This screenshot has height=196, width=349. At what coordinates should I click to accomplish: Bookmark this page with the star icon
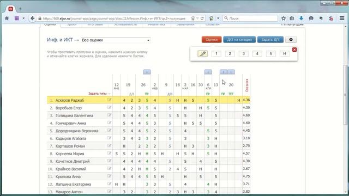pos(284,19)
